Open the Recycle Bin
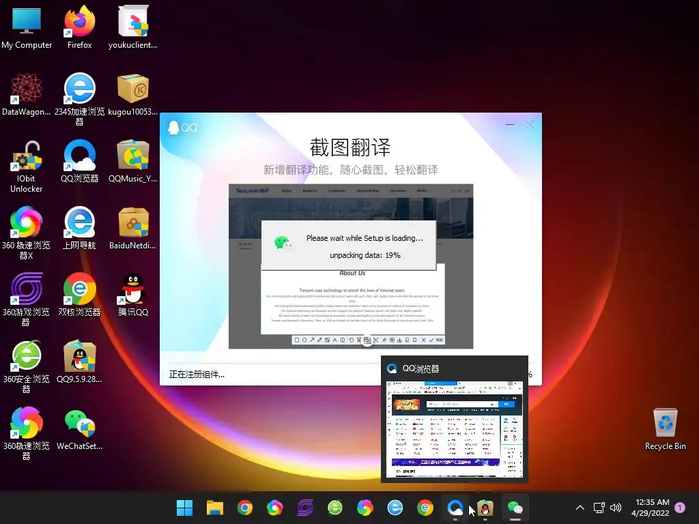 click(x=665, y=428)
